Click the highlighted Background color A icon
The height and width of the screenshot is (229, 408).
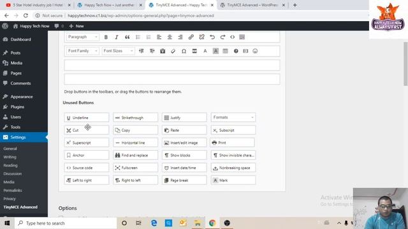click(215, 51)
